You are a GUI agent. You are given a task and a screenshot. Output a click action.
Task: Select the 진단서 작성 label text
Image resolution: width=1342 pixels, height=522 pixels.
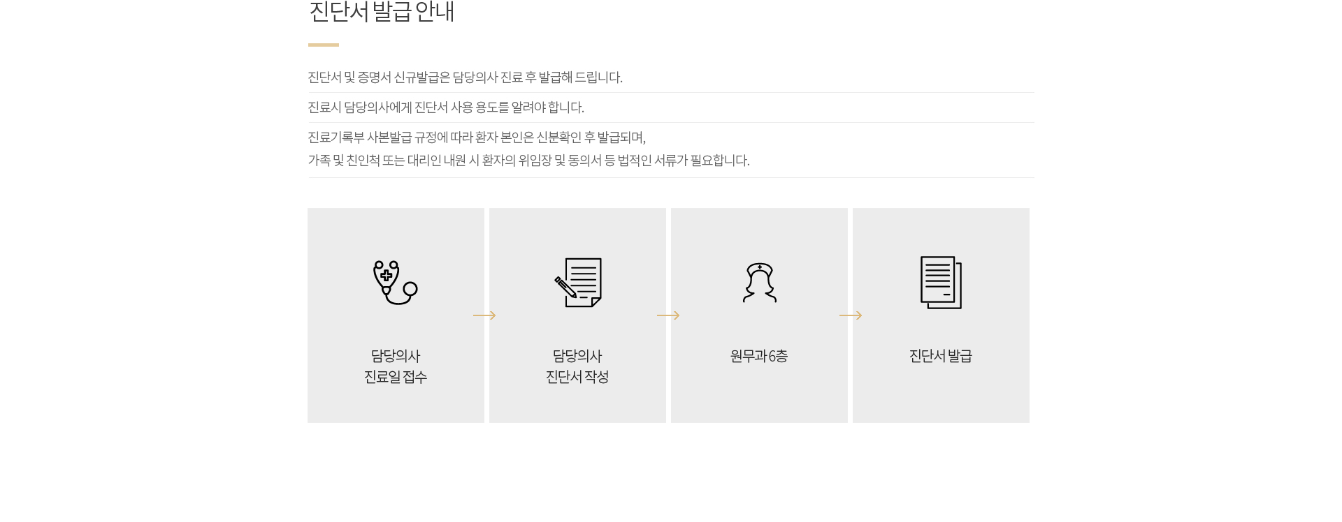click(577, 377)
